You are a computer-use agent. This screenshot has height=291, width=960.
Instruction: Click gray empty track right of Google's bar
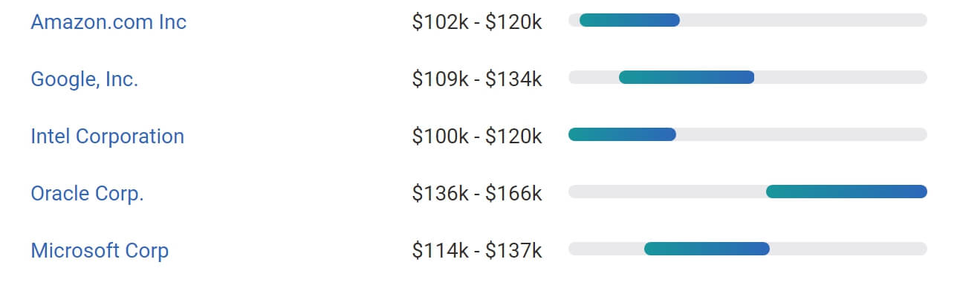coord(840,77)
